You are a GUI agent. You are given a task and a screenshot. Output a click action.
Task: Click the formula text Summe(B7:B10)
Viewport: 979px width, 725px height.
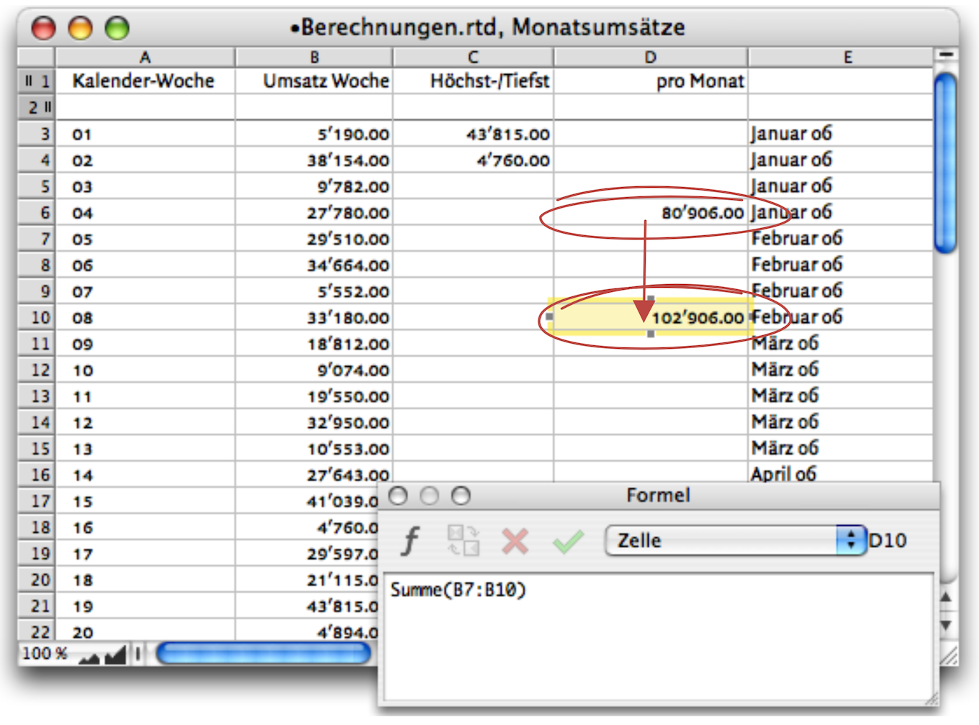click(458, 590)
